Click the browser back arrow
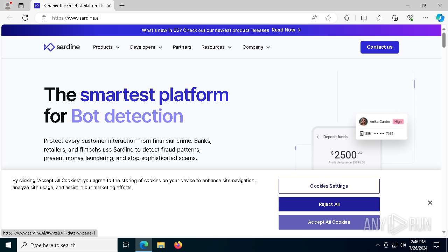The height and width of the screenshot is (252, 448). [10, 18]
